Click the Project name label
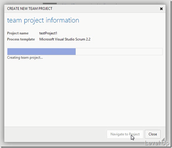This screenshot has width=172, height=148. (18, 33)
